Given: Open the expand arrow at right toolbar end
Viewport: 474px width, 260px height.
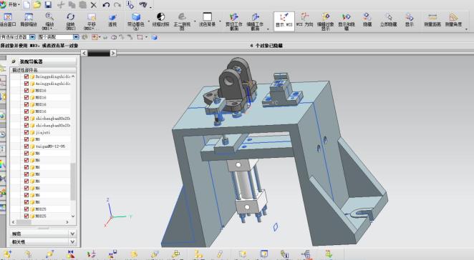Looking at the screenshot, I should tap(466, 29).
